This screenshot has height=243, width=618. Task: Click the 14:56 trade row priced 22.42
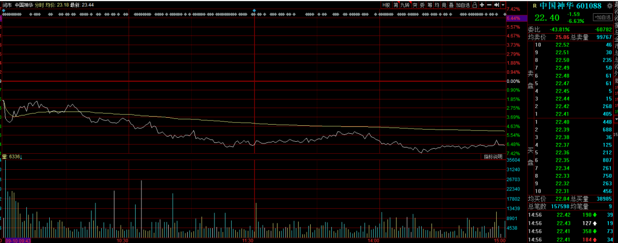(571, 214)
